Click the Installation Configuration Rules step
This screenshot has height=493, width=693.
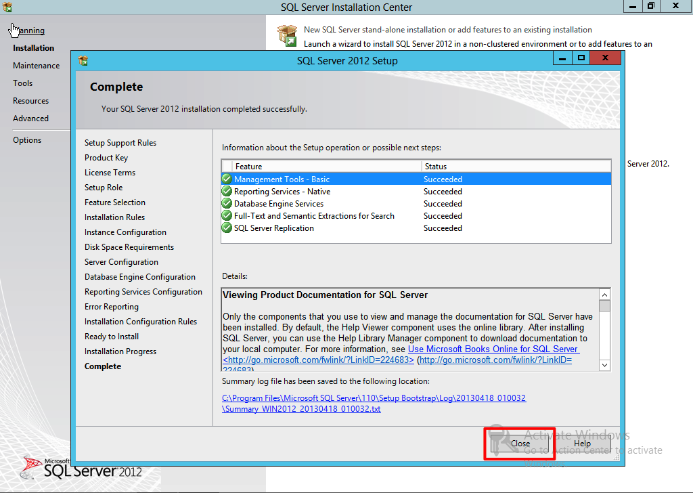click(141, 322)
